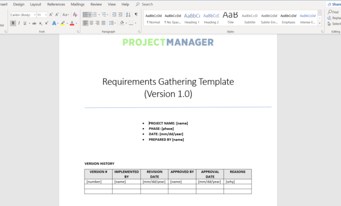Open the Design tab
Viewport: 341px width, 206px height.
click(19, 4)
